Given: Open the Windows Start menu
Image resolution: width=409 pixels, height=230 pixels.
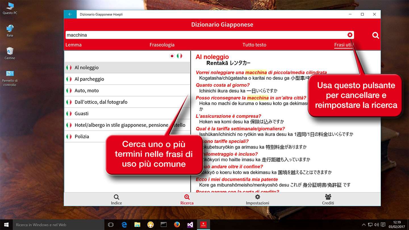Looking at the screenshot, I should [x=6, y=225].
